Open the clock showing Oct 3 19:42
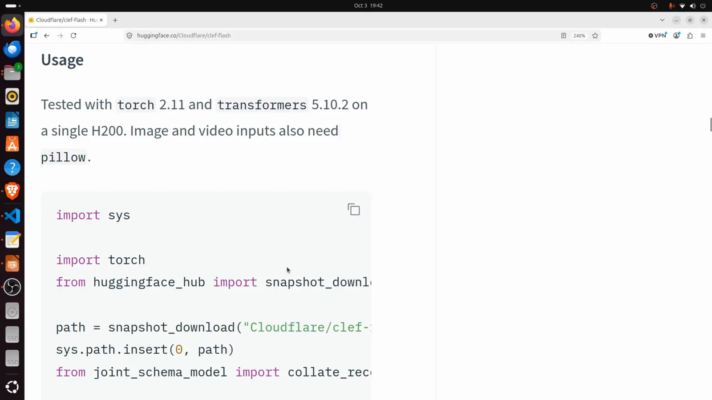 (x=368, y=6)
